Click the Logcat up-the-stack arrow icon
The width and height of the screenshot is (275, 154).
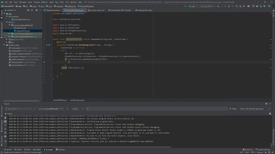coord(5,125)
